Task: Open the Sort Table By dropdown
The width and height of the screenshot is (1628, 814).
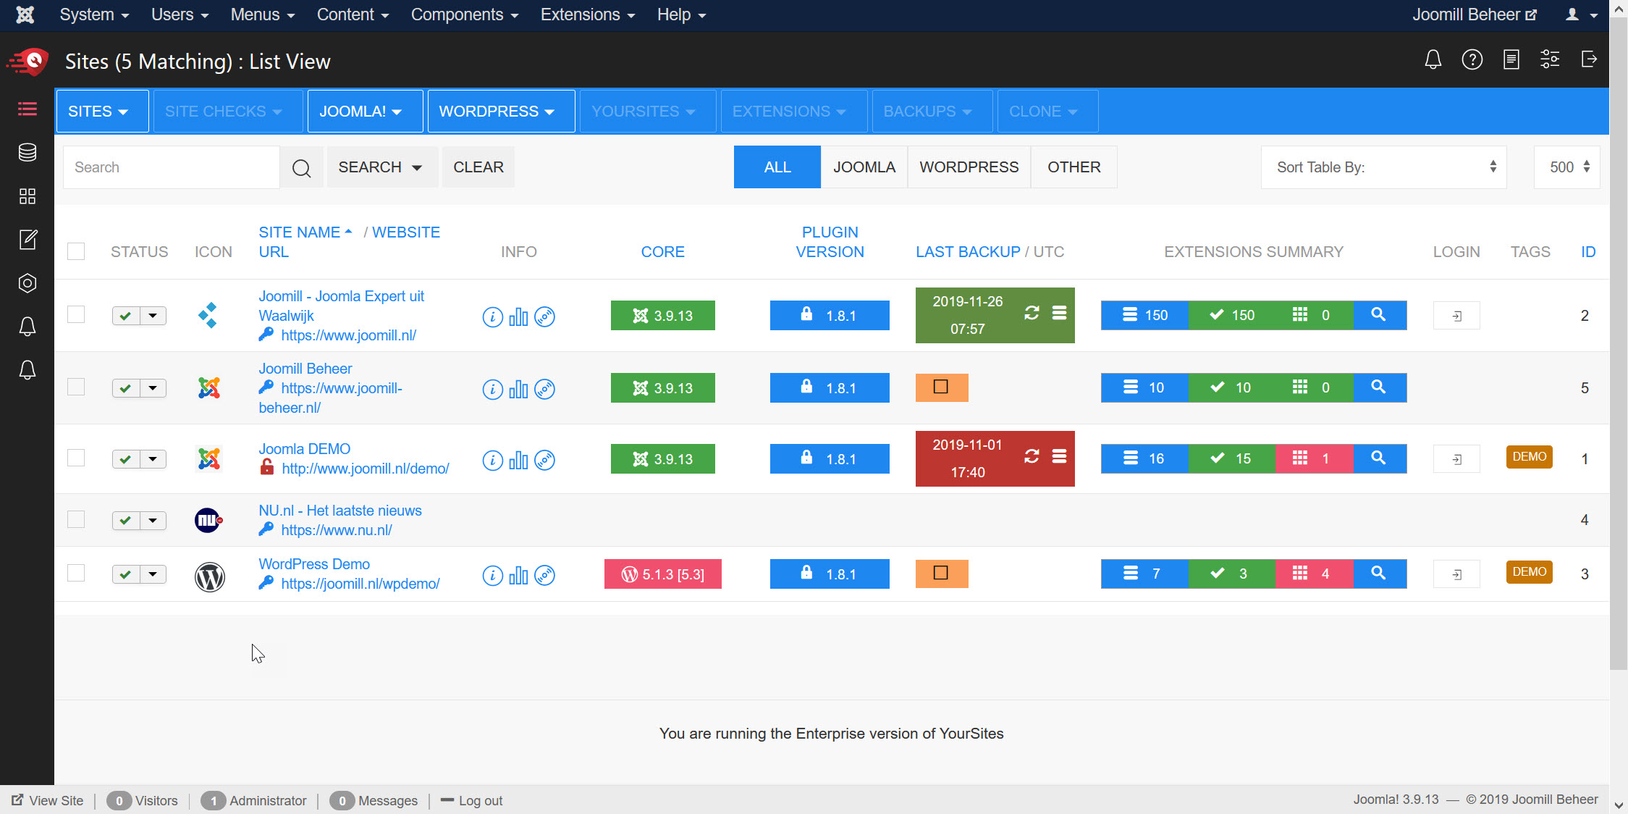Action: coord(1383,167)
